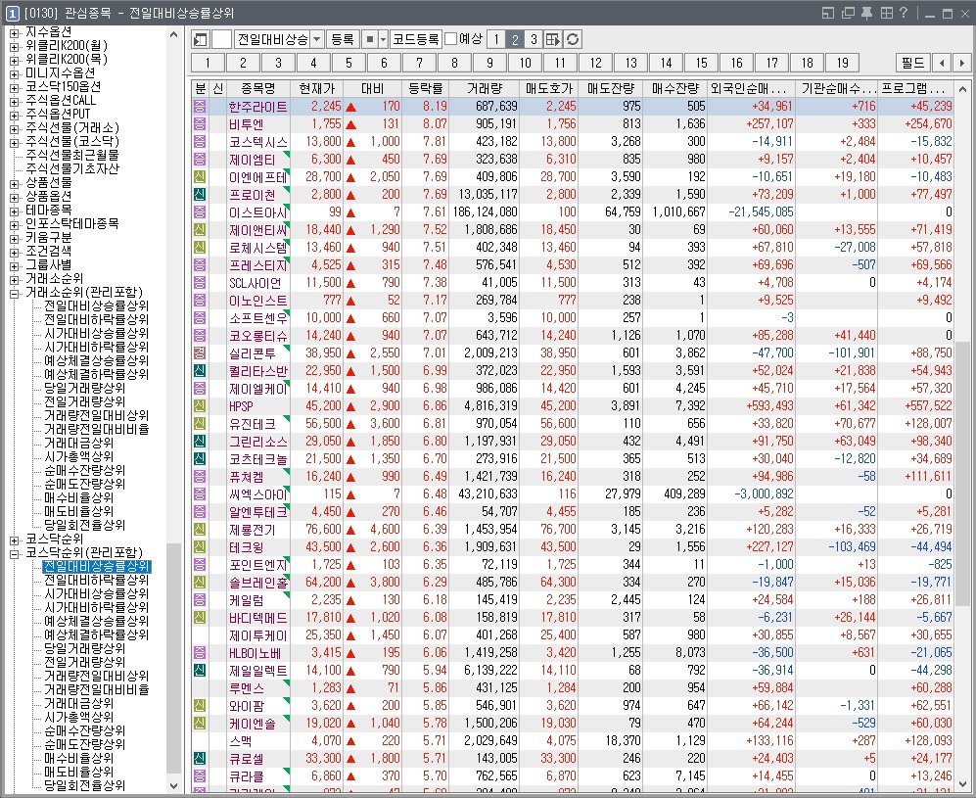
Task: Select group tab number 14
Action: pos(666,63)
